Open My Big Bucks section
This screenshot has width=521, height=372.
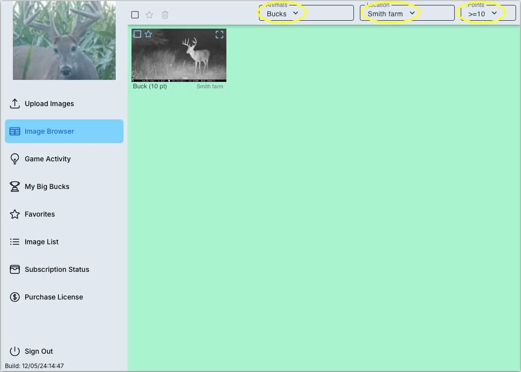pyautogui.click(x=64, y=186)
